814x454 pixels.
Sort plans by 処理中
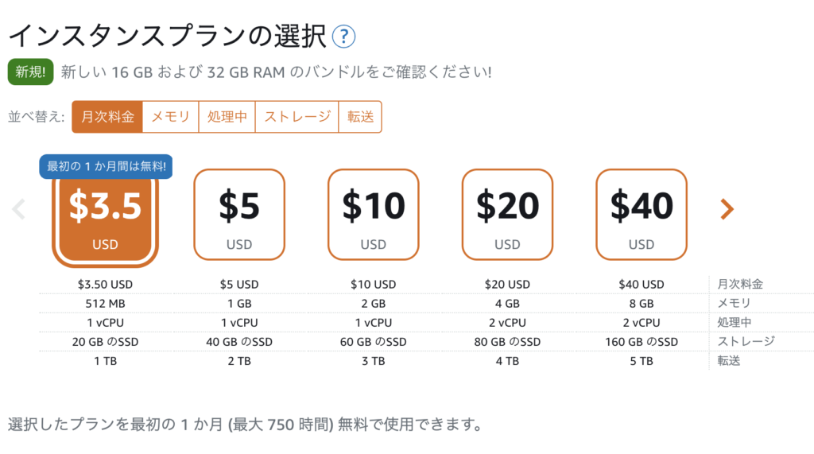227,117
